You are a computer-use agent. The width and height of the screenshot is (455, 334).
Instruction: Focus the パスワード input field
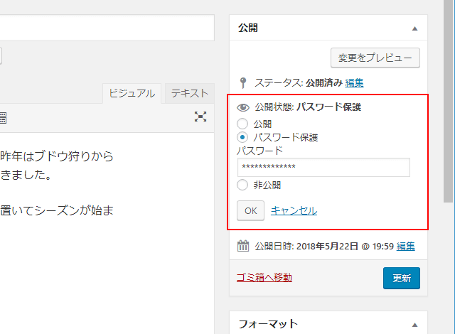[x=323, y=167]
